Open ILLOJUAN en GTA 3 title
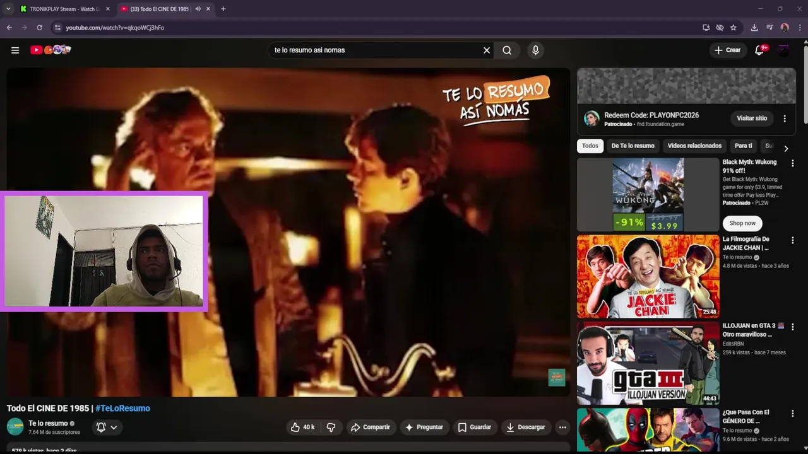This screenshot has width=808, height=454. click(x=753, y=330)
